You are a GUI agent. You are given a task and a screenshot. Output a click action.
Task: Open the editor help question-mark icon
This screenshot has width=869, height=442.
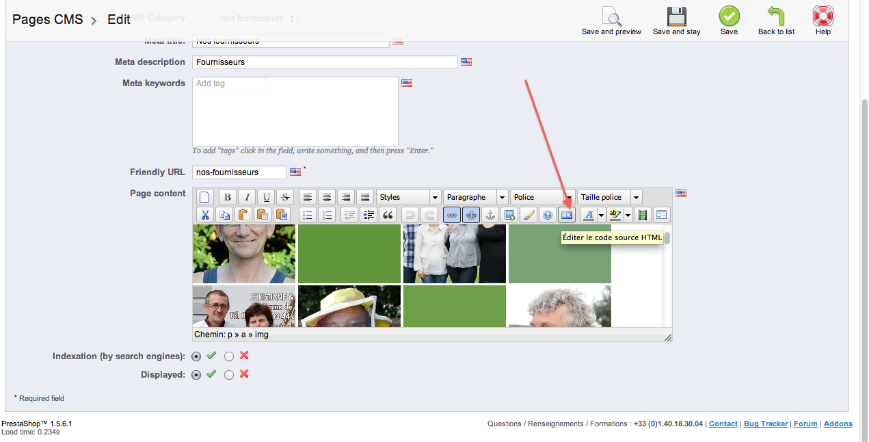pyautogui.click(x=547, y=215)
